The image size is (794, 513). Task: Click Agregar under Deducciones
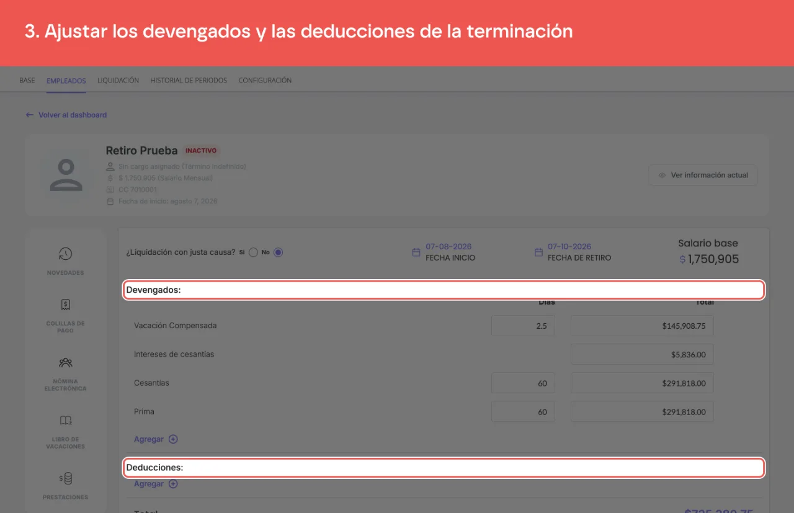(x=149, y=484)
